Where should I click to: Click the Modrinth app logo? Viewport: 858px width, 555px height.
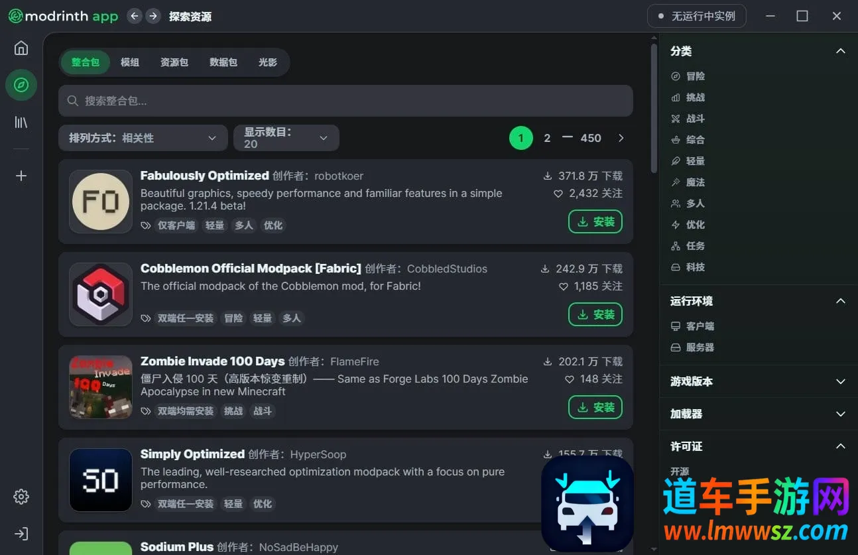(x=63, y=16)
